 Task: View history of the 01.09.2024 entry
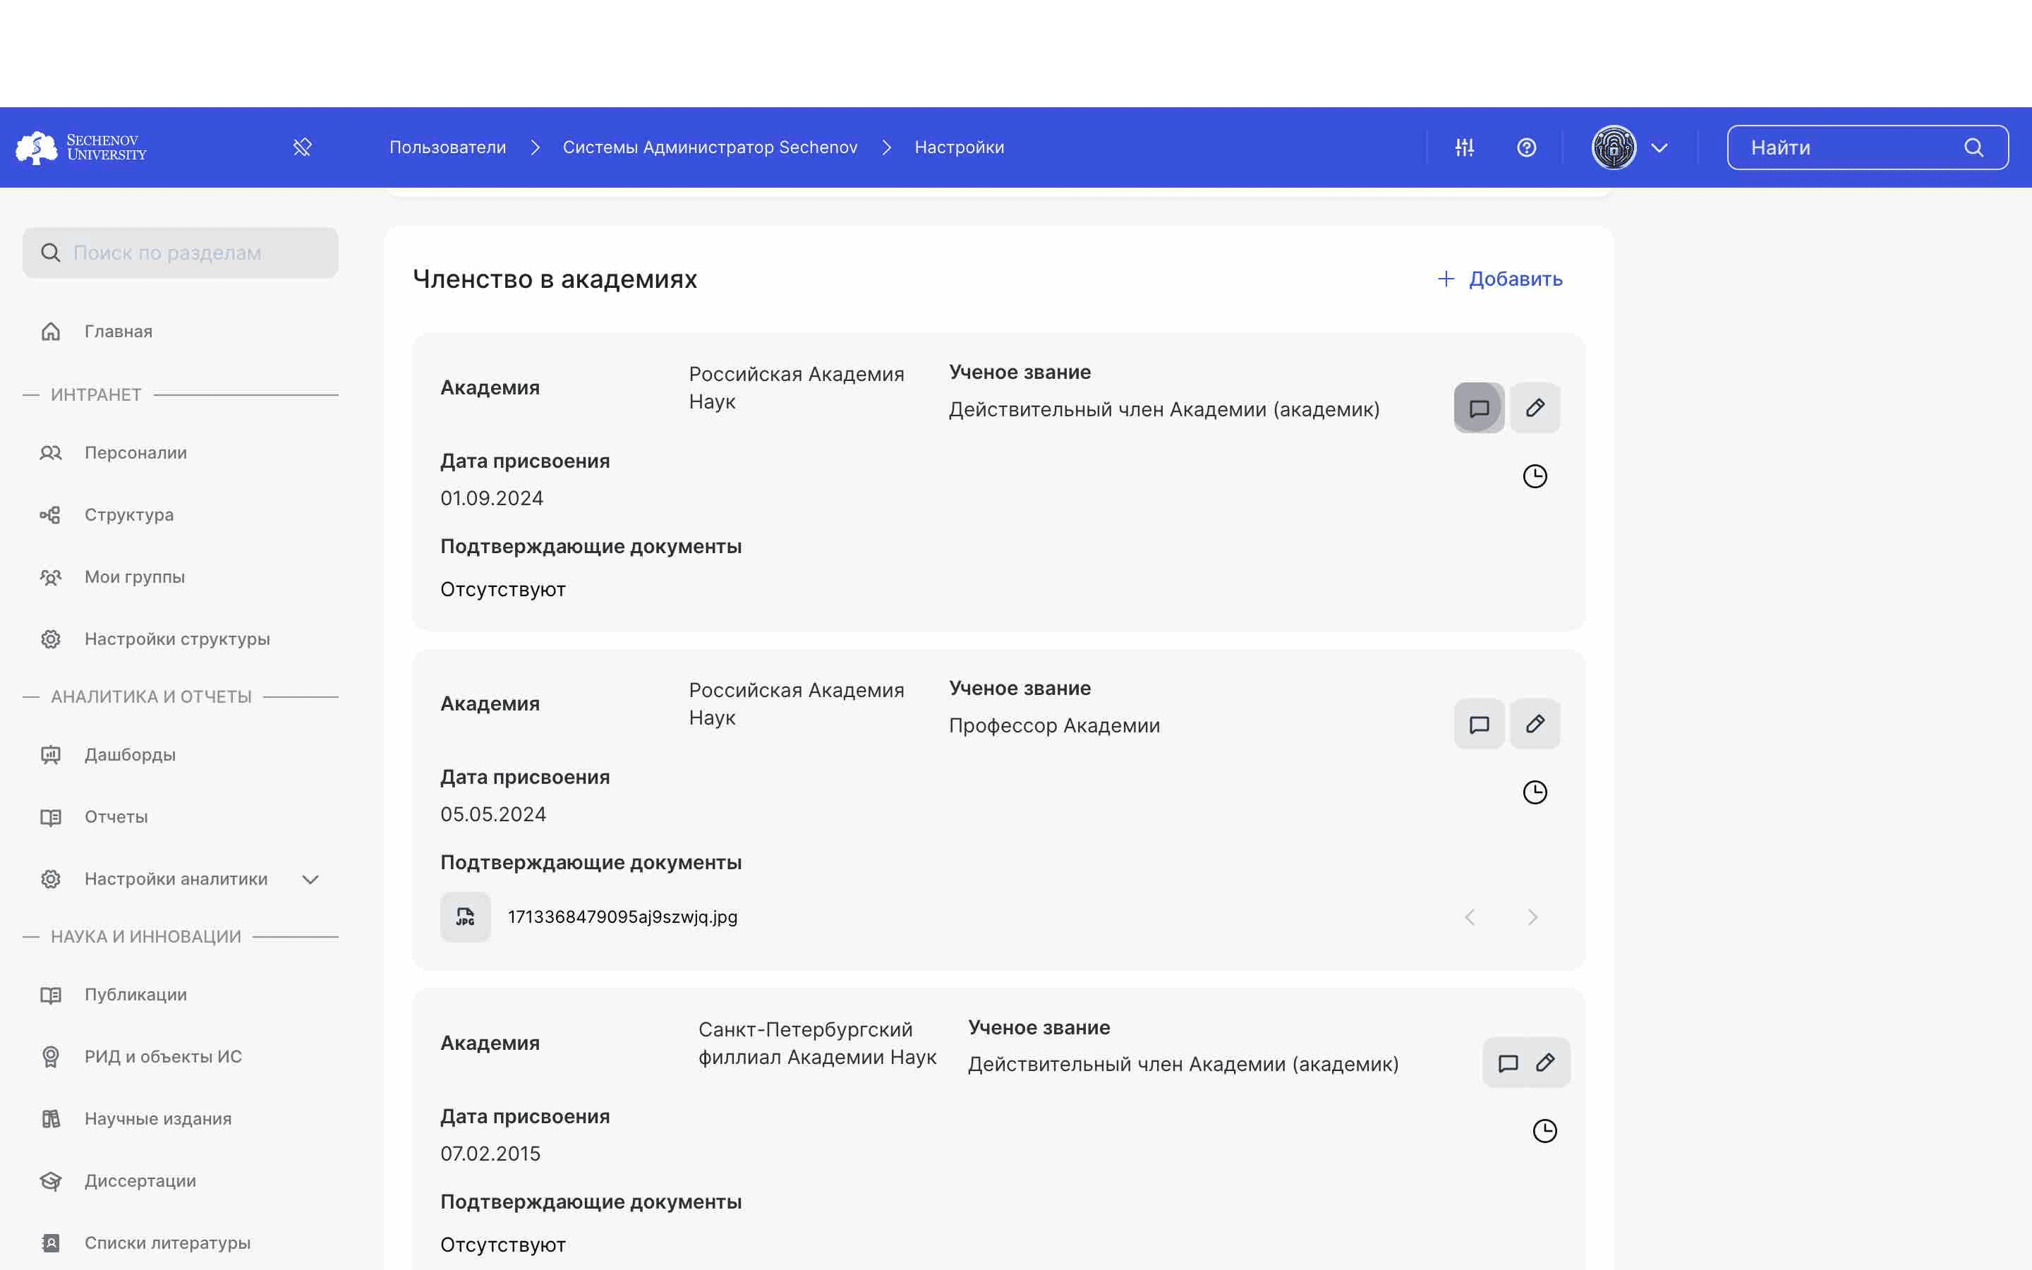1535,476
